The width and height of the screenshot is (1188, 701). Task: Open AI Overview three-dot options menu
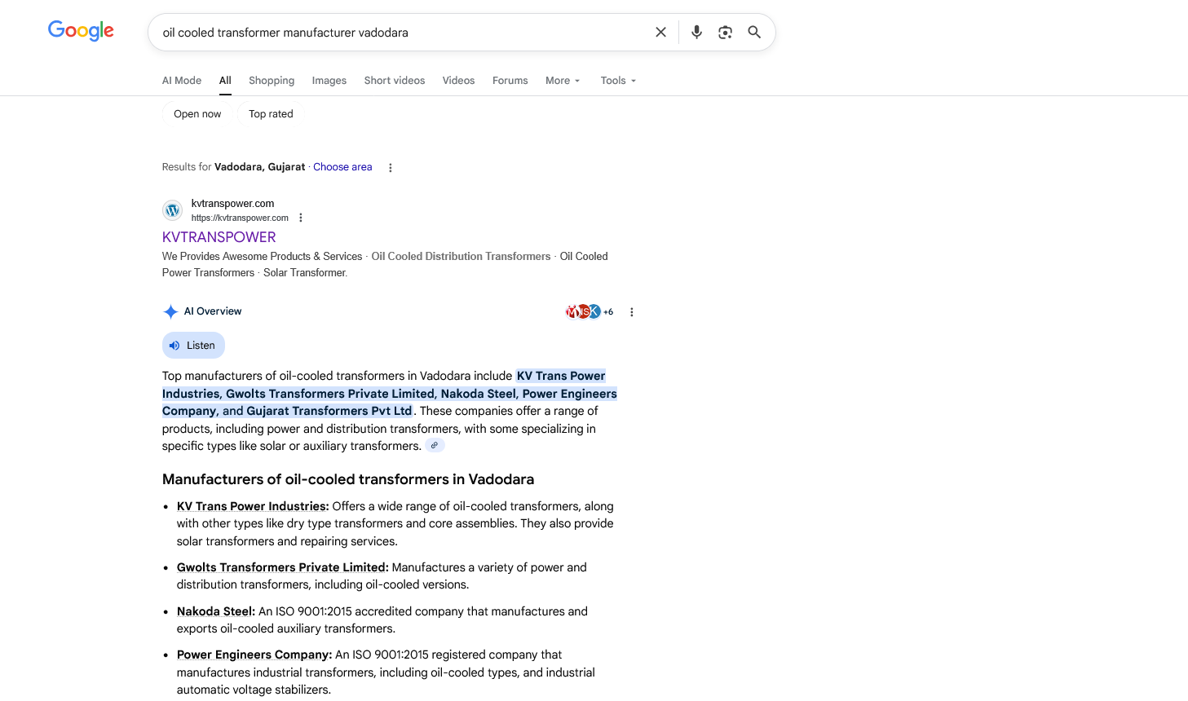click(631, 312)
